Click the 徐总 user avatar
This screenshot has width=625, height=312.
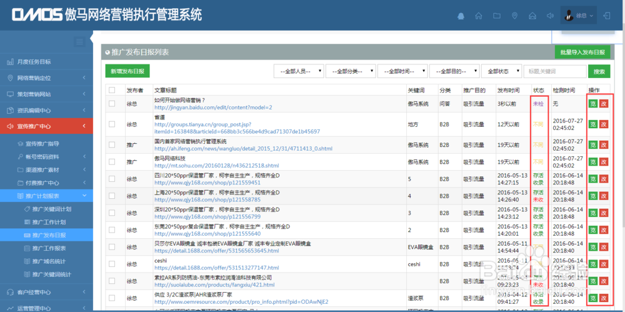point(569,16)
